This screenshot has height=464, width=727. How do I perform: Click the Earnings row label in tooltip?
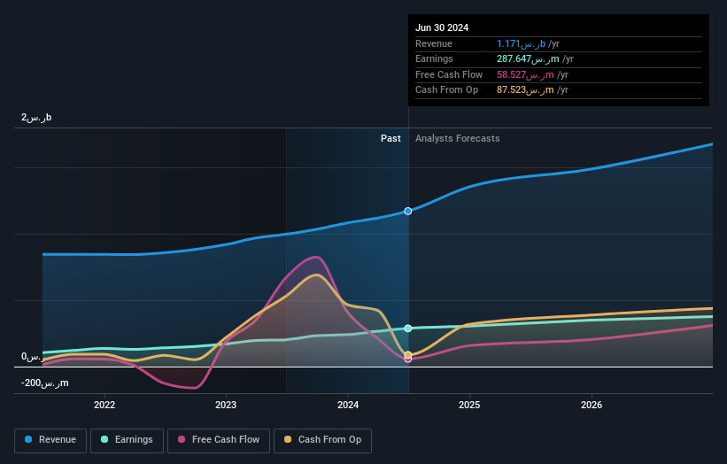434,58
